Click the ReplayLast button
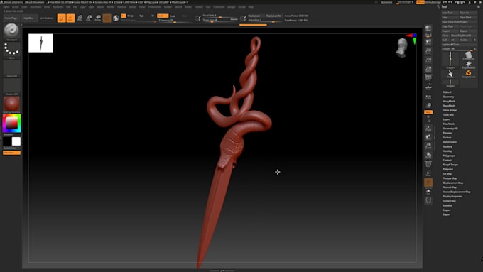Image resolution: width=483 pixels, height=272 pixels. point(255,16)
